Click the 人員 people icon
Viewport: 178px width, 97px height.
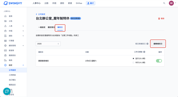(5, 26)
